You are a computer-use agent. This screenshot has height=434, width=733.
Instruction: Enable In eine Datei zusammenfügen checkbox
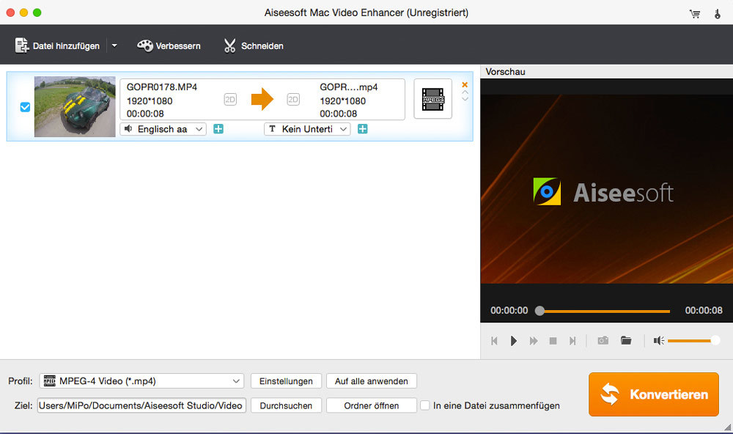coord(425,405)
